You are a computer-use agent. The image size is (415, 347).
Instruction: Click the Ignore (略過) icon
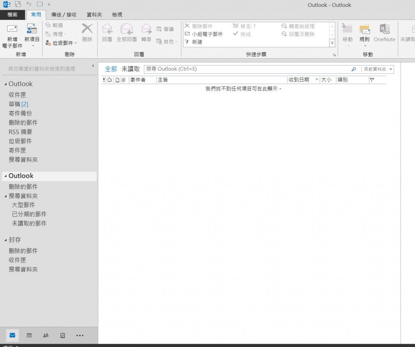(x=48, y=25)
